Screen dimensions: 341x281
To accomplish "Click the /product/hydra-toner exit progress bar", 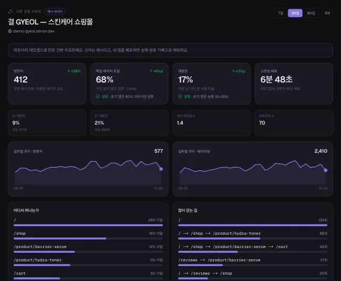I will 88,265.
